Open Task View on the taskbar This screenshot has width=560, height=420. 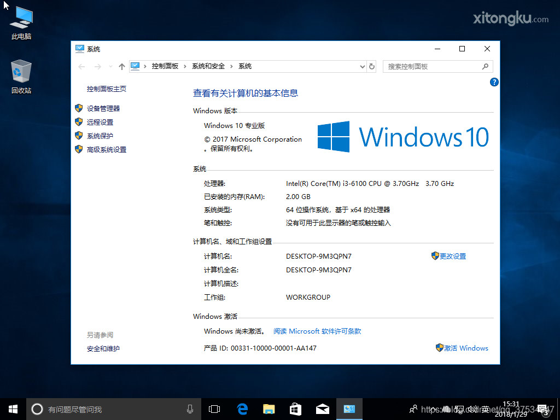(214, 409)
